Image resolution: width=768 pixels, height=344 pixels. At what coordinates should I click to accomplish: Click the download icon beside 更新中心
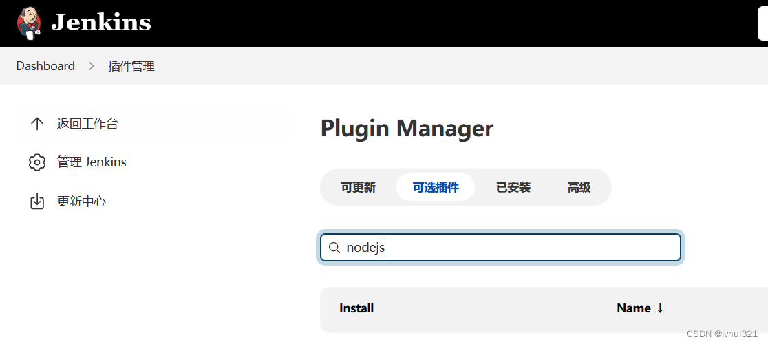pos(37,202)
